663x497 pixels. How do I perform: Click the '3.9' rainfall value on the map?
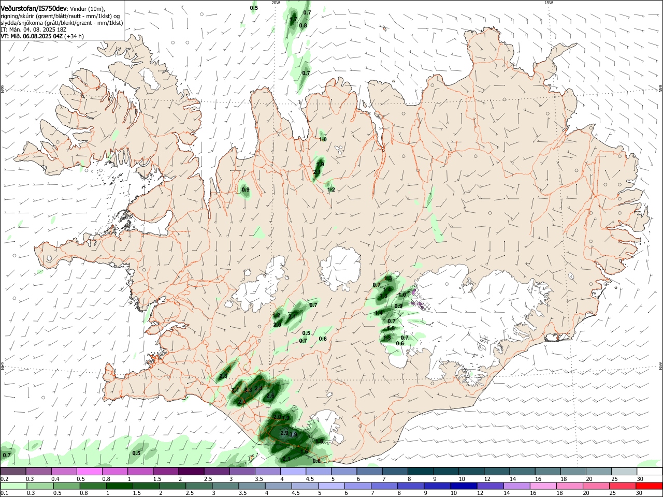tap(293, 434)
